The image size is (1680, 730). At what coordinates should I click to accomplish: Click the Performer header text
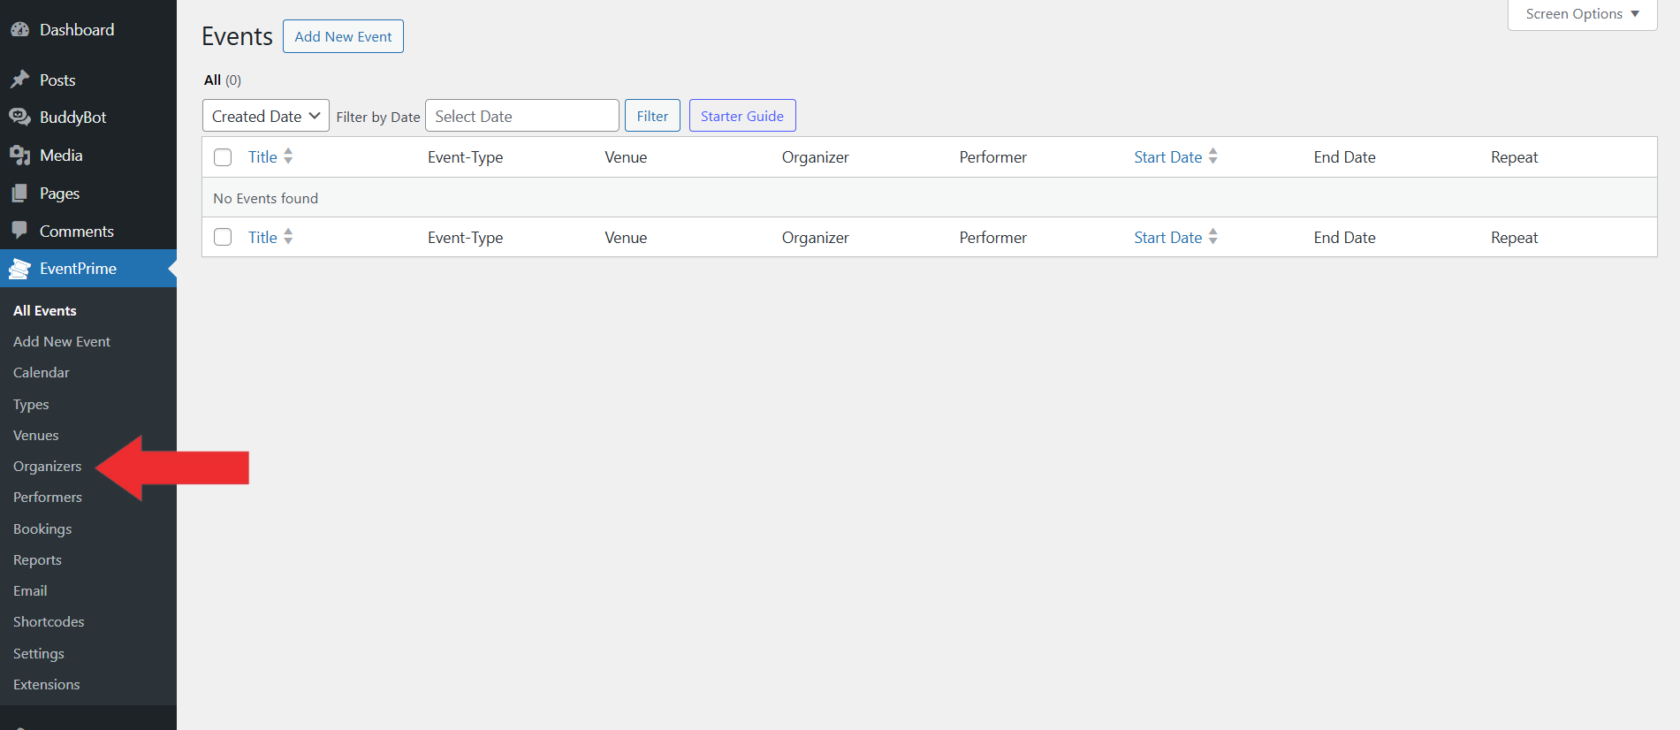993,157
